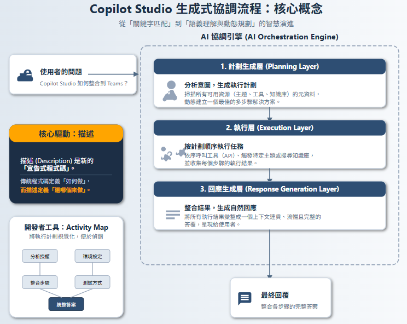Screen dimensions: 407x324
Task: Click the text 整合各步驟的完整答案
Action: click(x=289, y=306)
